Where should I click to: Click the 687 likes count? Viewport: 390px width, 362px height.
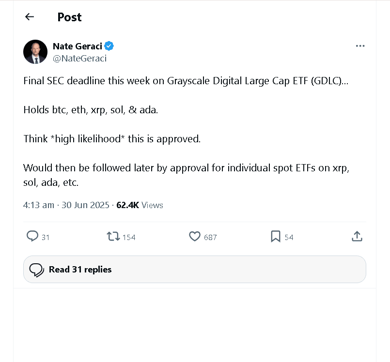210,238
